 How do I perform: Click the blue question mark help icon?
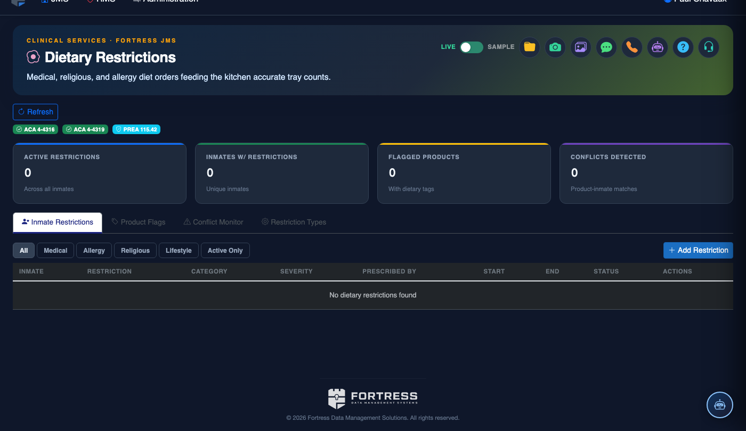(x=683, y=47)
